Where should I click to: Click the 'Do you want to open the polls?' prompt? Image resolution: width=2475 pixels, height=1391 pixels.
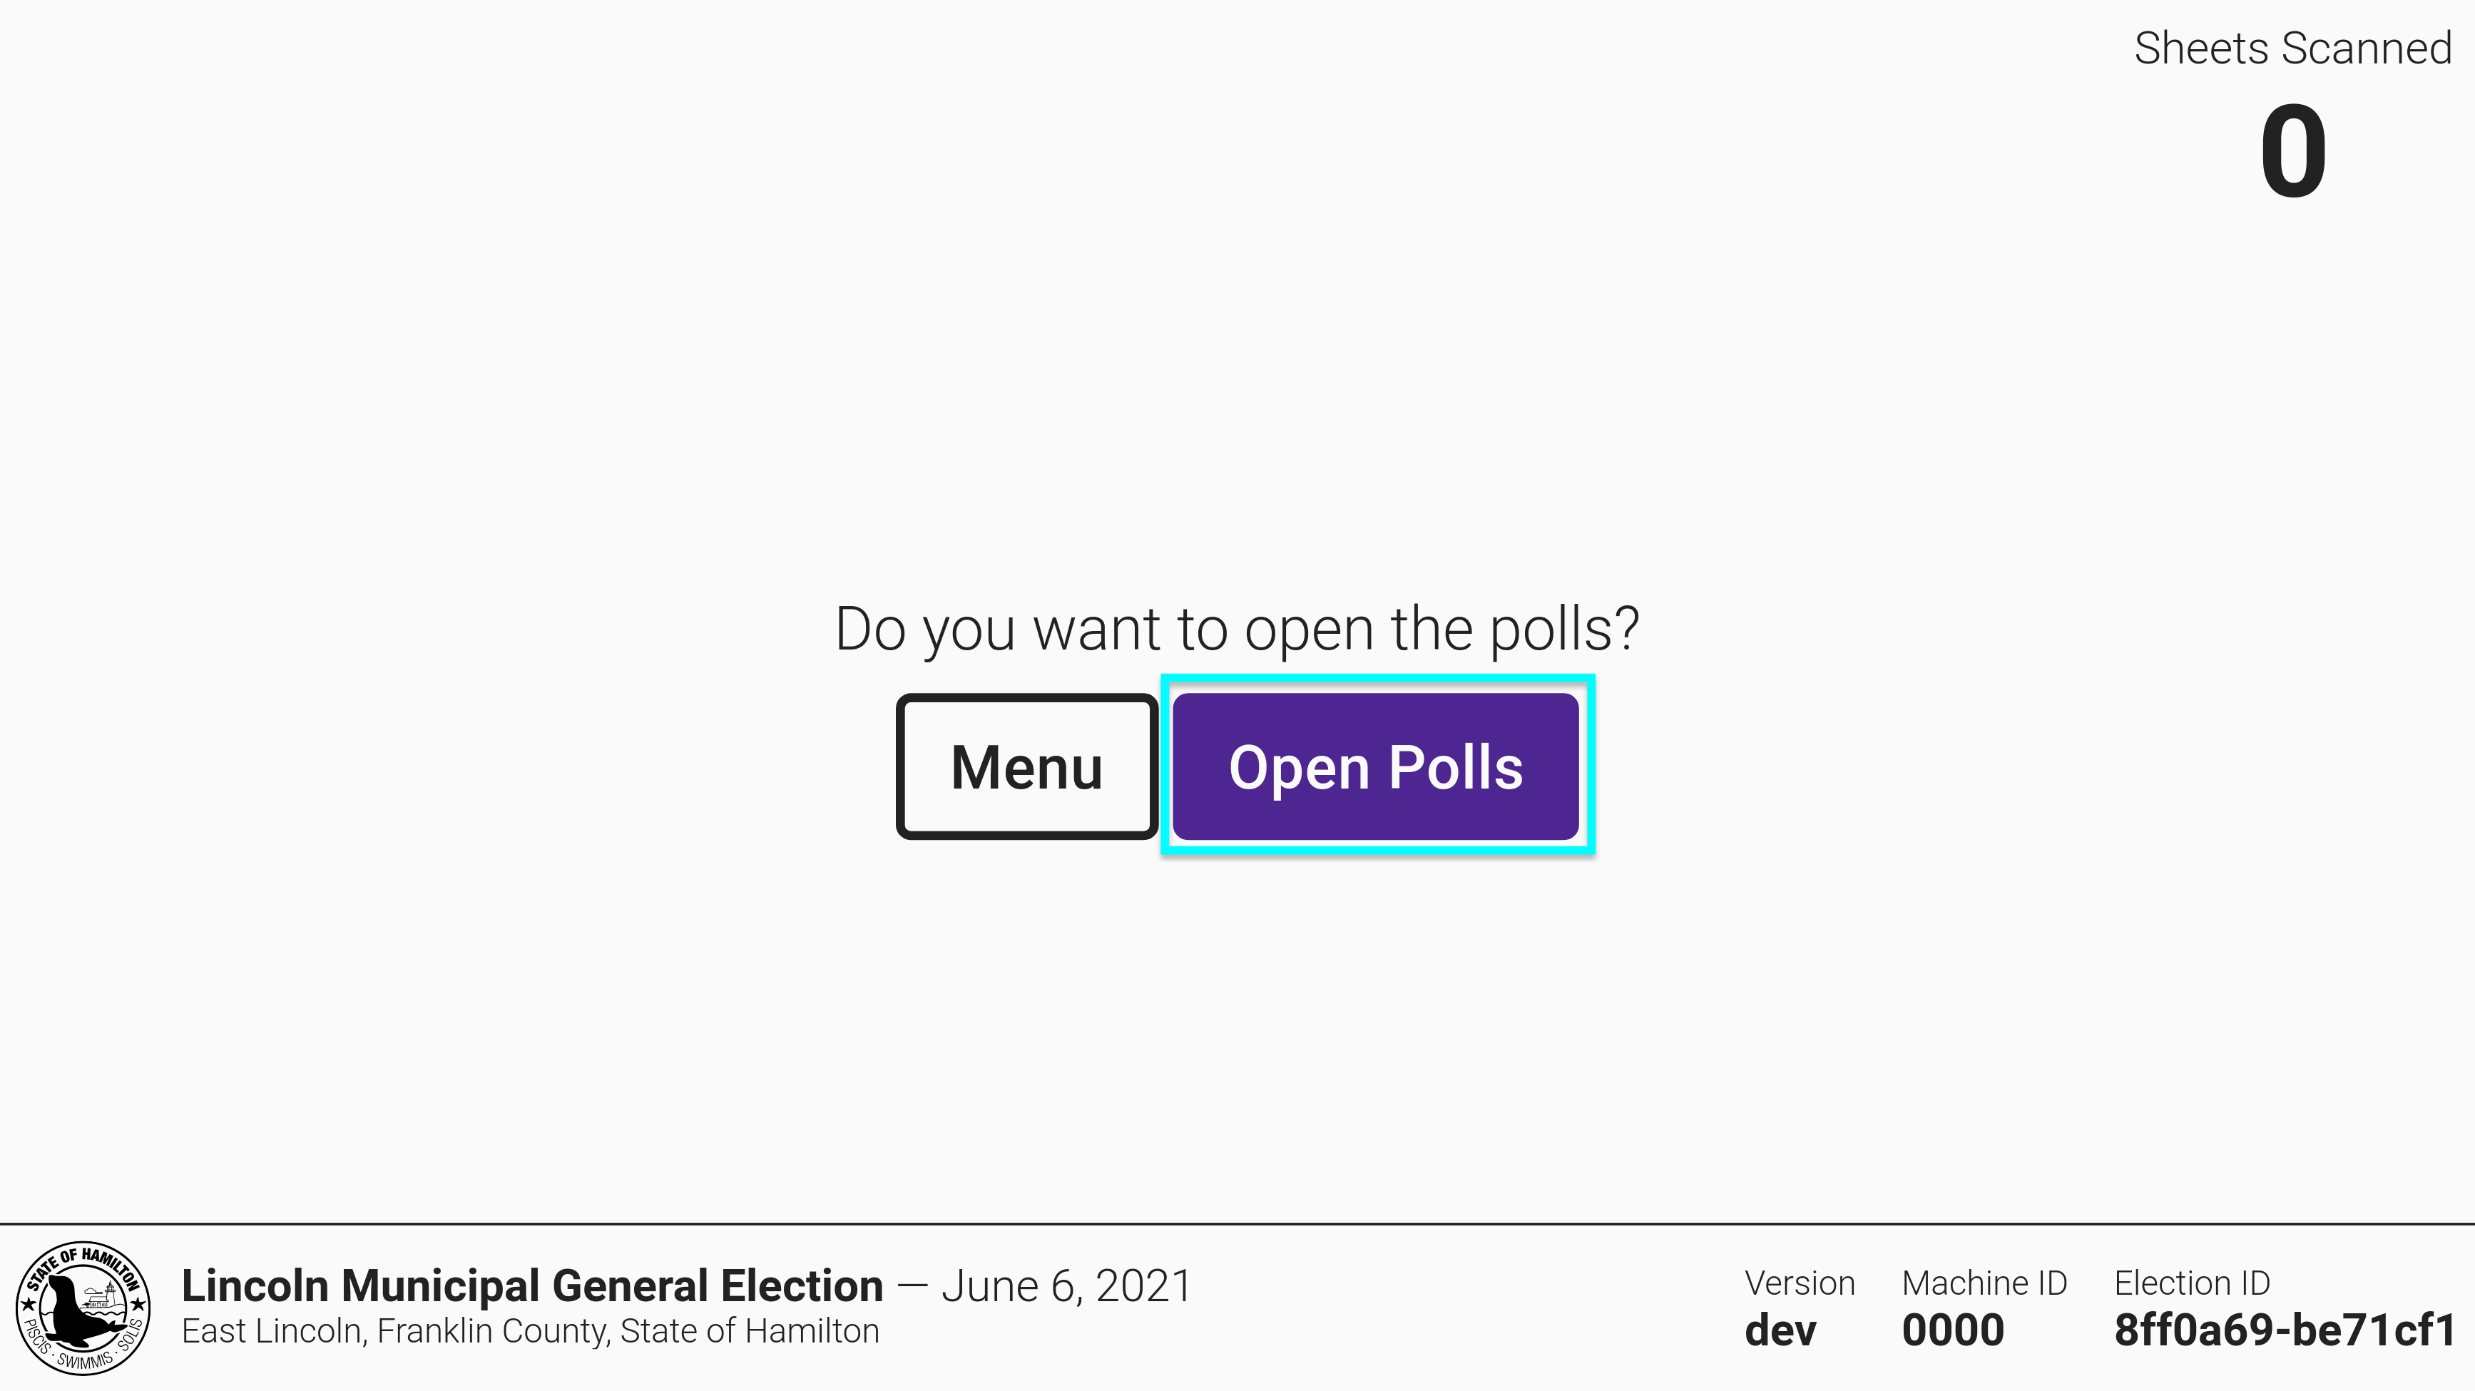click(1237, 630)
